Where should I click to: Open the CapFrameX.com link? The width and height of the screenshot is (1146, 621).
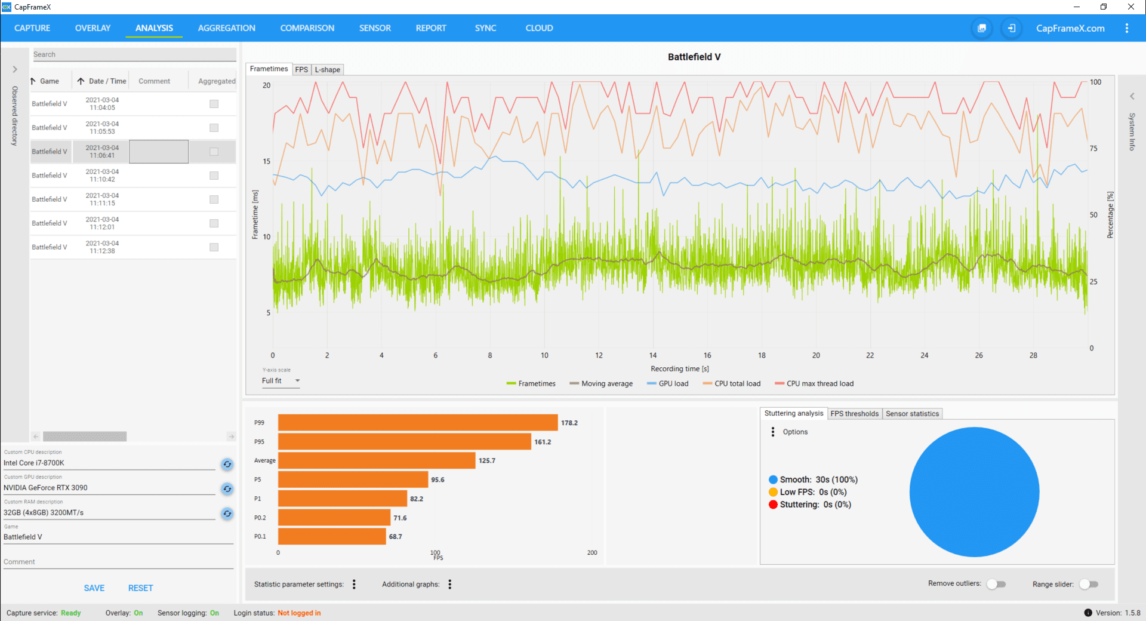[1070, 28]
